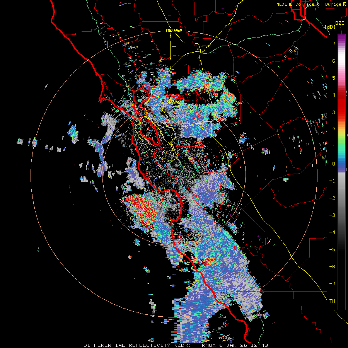This screenshot has height=348, width=348.
Task: Click the 5 value on the scale
Action: click(334, 78)
